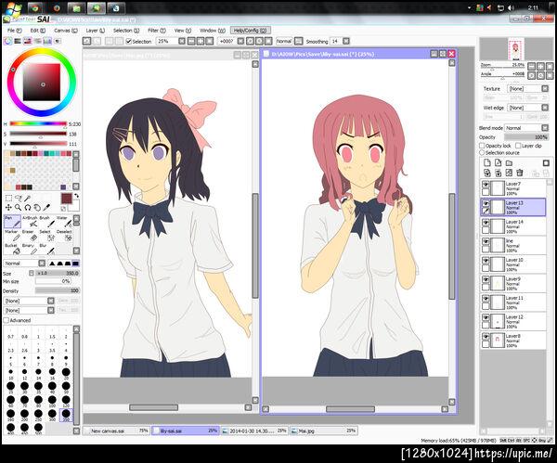Activate the zoom magnifier tool
This screenshot has width=557, height=463.
[x=19, y=207]
